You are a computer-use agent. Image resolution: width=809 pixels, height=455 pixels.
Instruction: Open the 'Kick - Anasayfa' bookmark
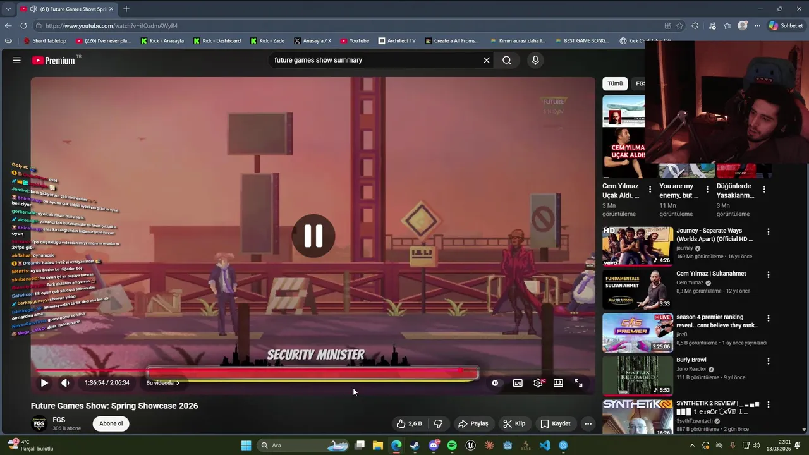162,40
